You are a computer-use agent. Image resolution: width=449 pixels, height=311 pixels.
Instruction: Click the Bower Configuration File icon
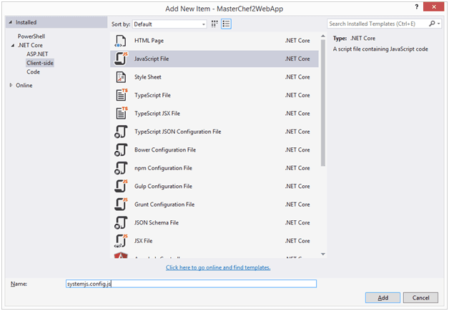click(x=121, y=149)
